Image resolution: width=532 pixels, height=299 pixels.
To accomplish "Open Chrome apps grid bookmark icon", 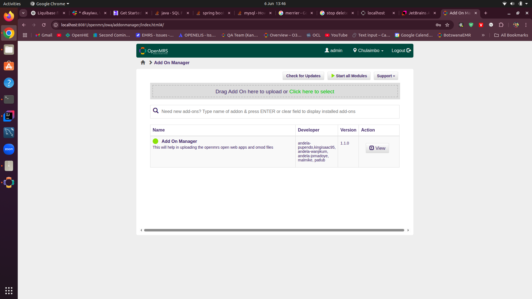I will [25, 35].
